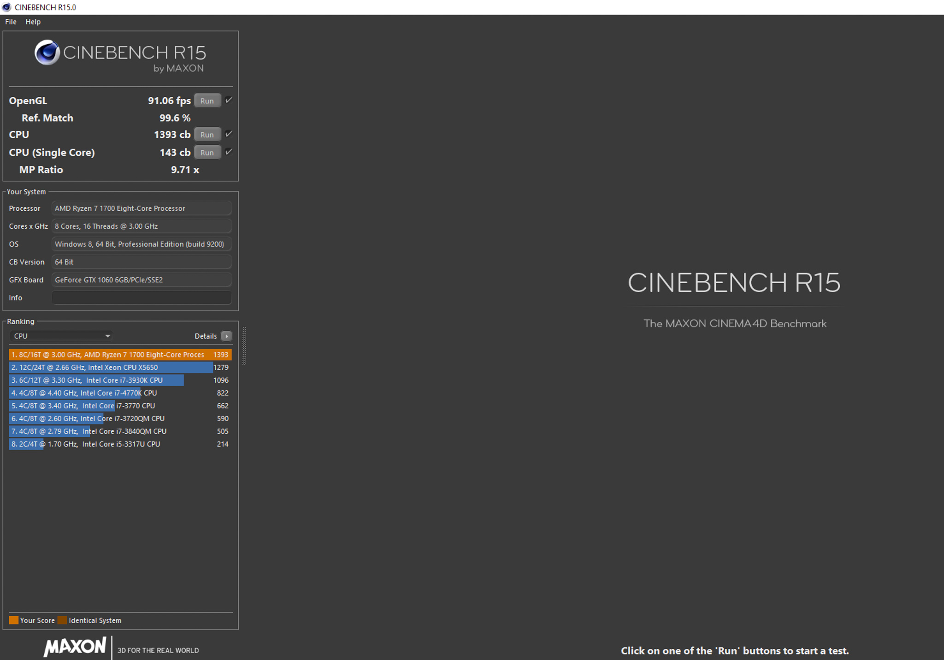Click the CB Version 64 Bit field
Screen dimensions: 944x660
[x=142, y=262]
